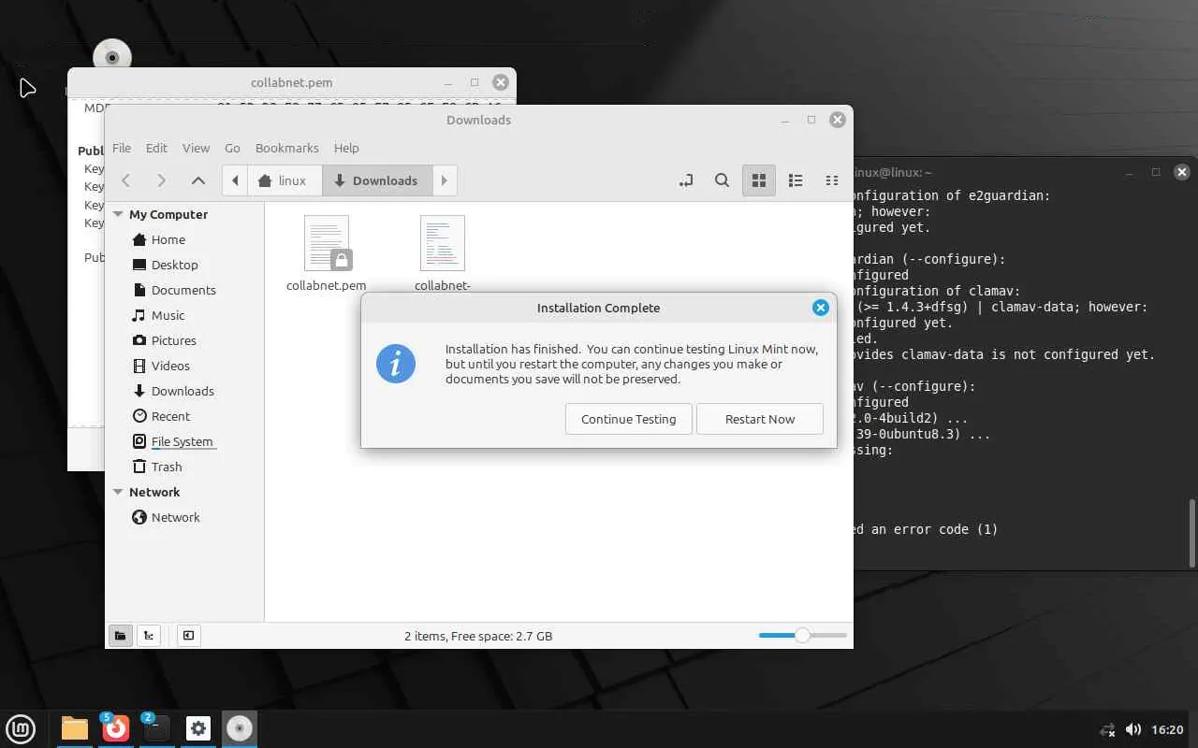Click the collabnet.pem window title bar
The height and width of the screenshot is (748, 1198).
pos(291,82)
